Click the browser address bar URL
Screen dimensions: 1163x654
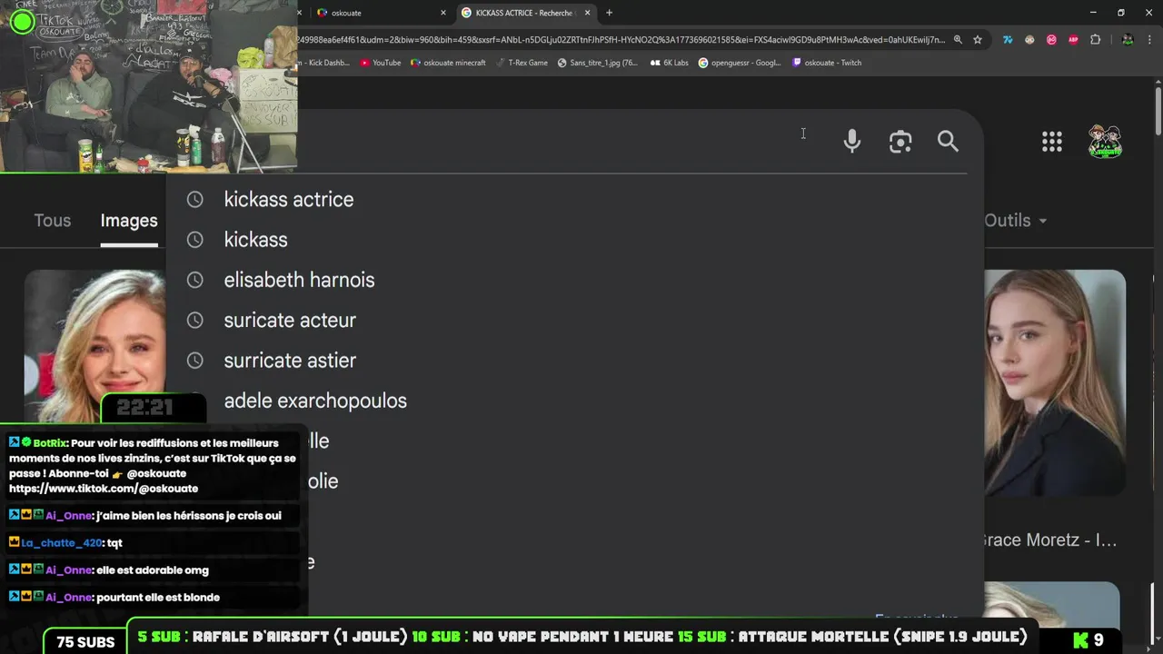622,40
